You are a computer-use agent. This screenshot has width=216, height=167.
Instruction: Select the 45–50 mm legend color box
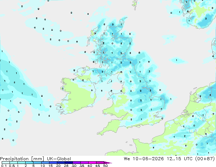pyautogui.click(x=100, y=163)
